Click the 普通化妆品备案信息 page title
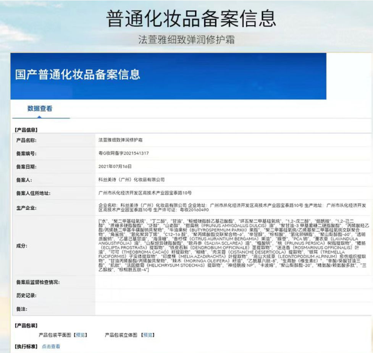373x353 pixels. tap(191, 19)
